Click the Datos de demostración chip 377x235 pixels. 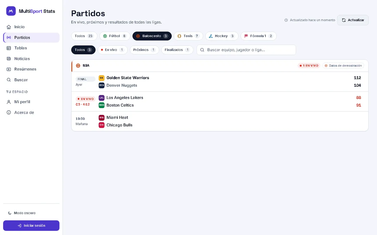coord(343,66)
